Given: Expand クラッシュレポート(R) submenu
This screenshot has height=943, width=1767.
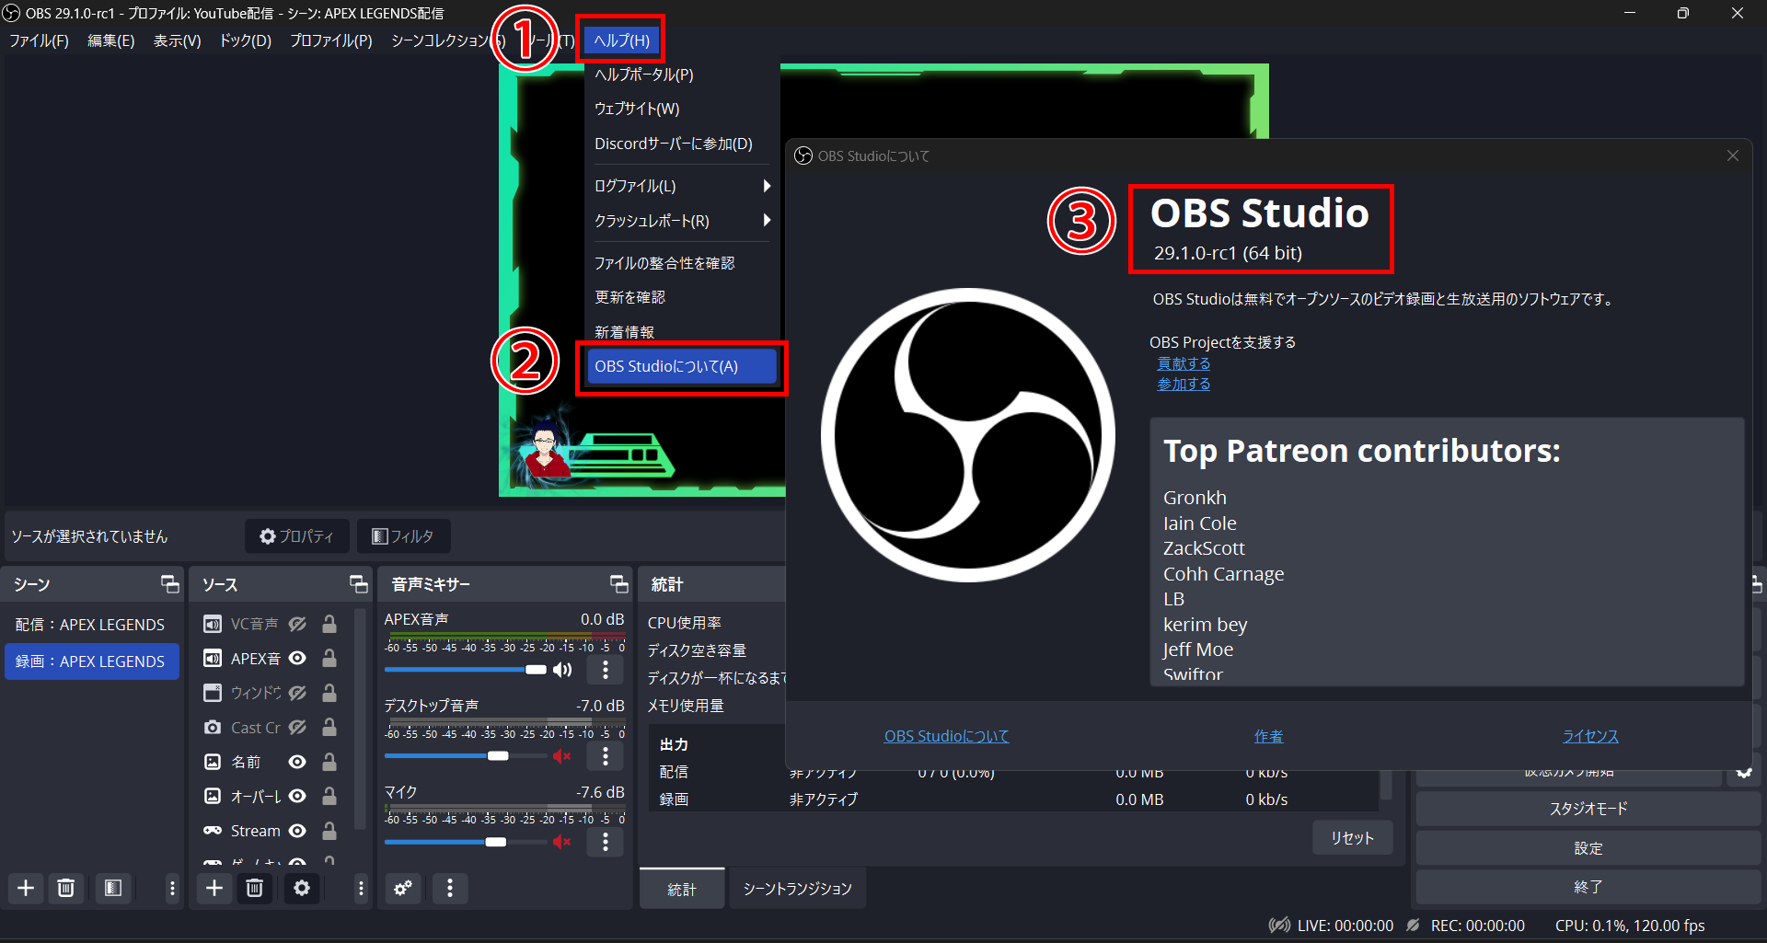Looking at the screenshot, I should click(x=682, y=221).
